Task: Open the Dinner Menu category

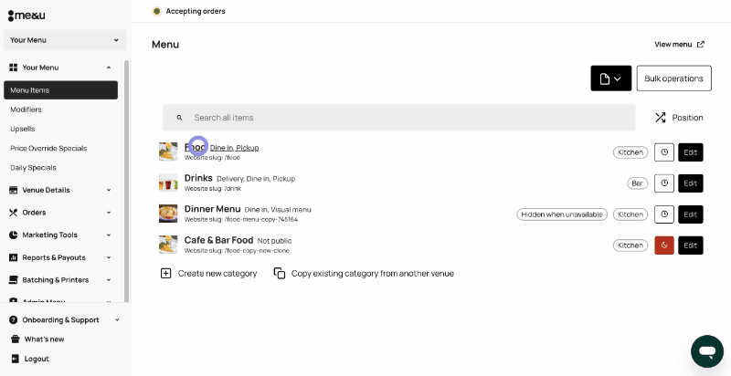Action: coord(213,209)
